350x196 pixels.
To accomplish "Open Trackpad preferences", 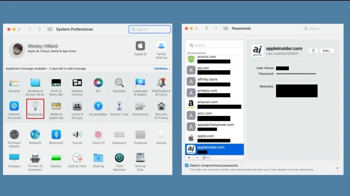I will point(140,137).
